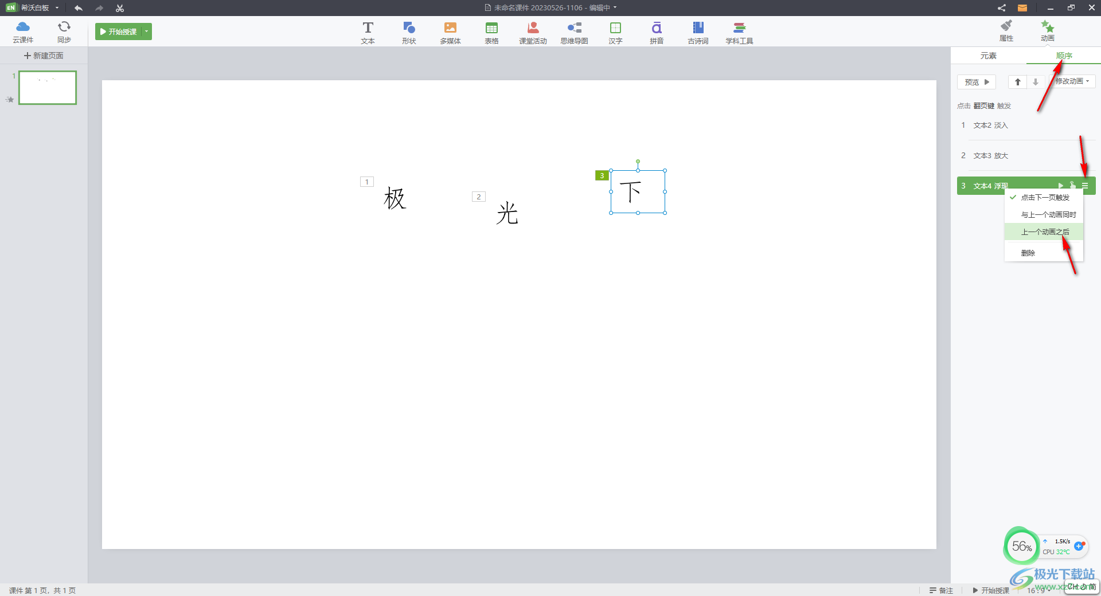Screen dimensions: 1101x596
Task: Open the Properties (属性) panel
Action: (x=1006, y=31)
